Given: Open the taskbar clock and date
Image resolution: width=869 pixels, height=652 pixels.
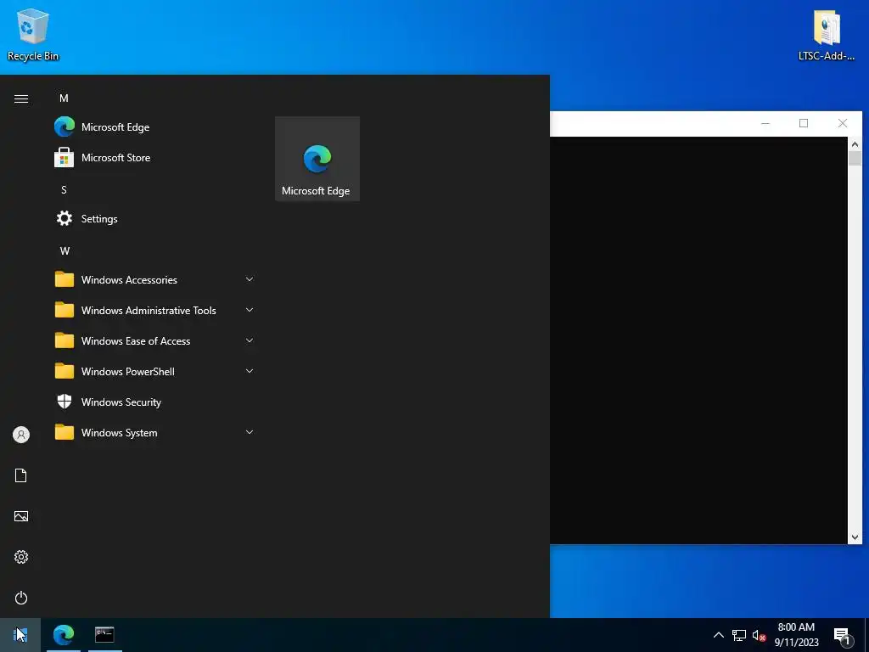Looking at the screenshot, I should click(x=796, y=634).
